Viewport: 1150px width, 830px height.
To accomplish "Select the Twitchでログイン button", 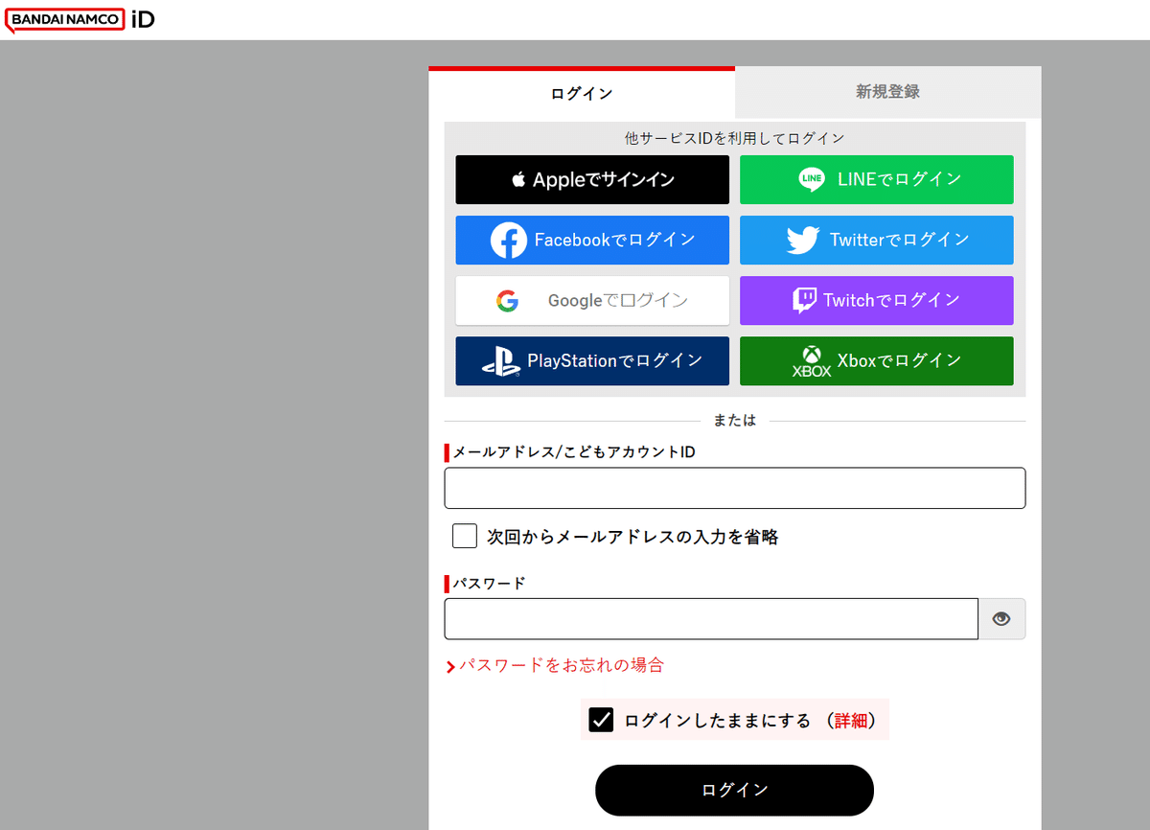I will (876, 300).
